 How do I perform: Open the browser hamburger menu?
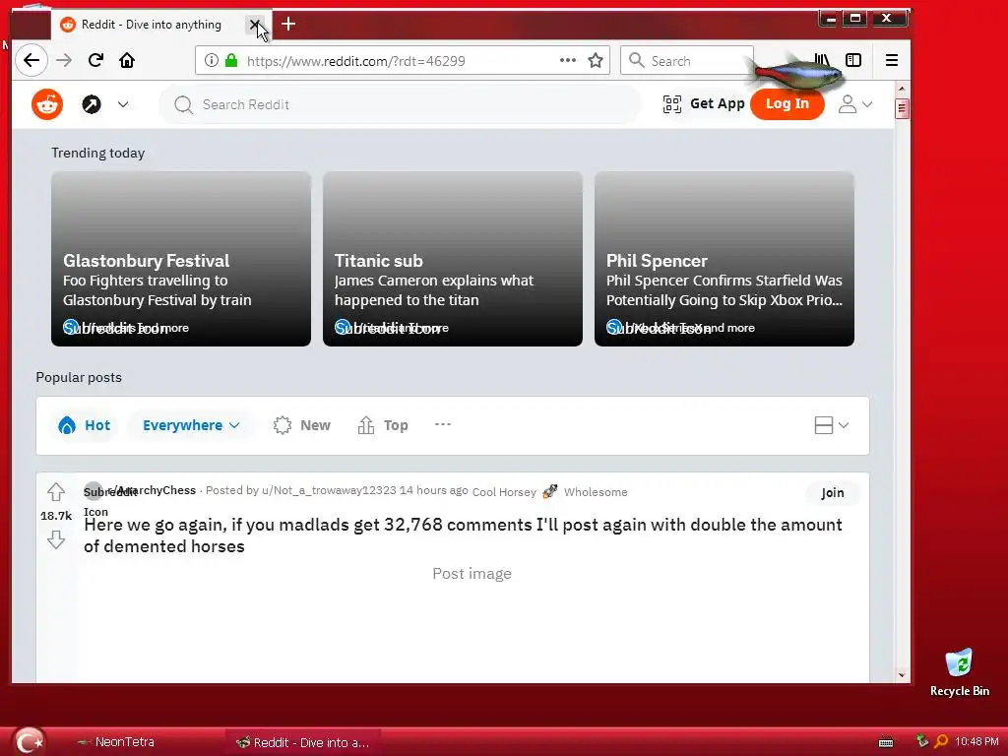point(892,60)
